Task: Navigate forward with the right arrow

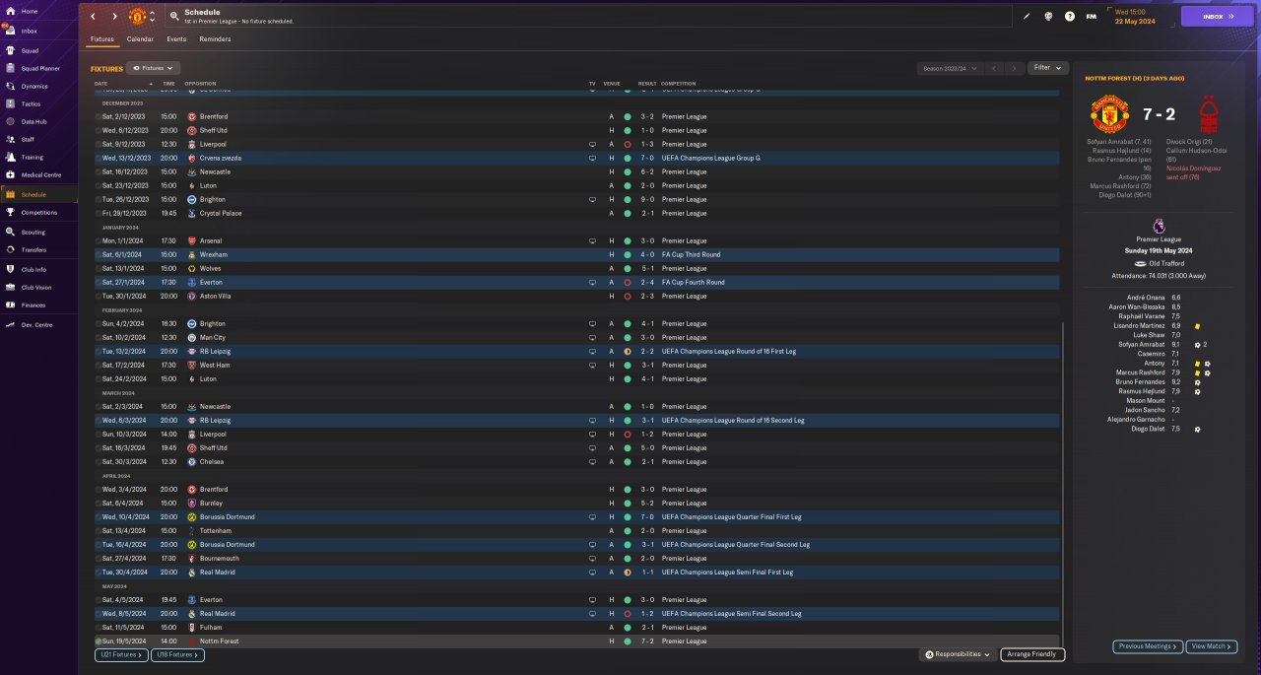Action: [x=114, y=17]
